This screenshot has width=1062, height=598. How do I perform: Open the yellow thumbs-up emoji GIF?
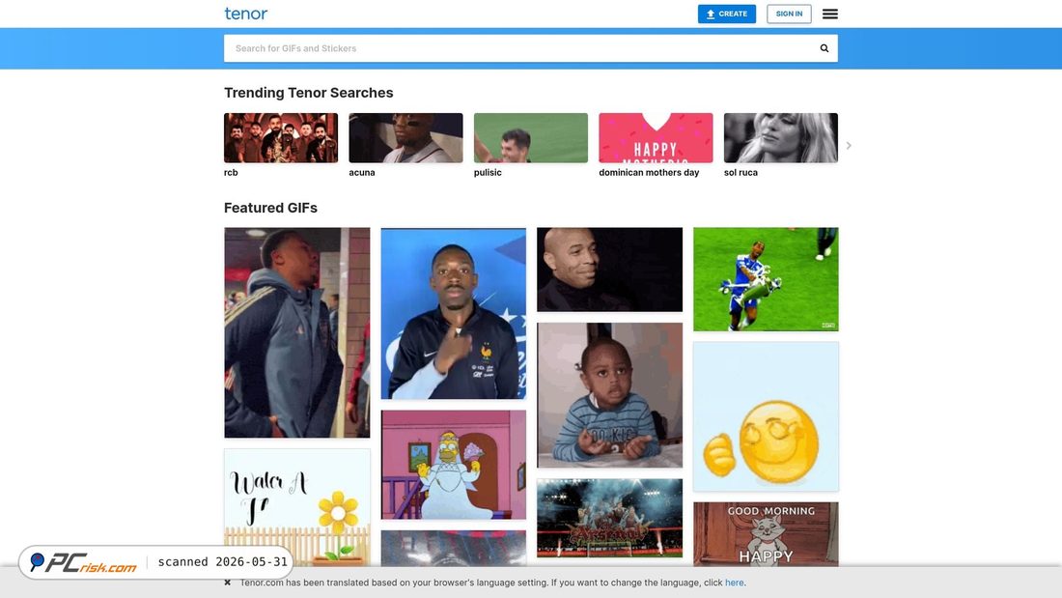[x=766, y=417]
